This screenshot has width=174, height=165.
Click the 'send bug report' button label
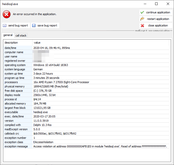(18, 25)
